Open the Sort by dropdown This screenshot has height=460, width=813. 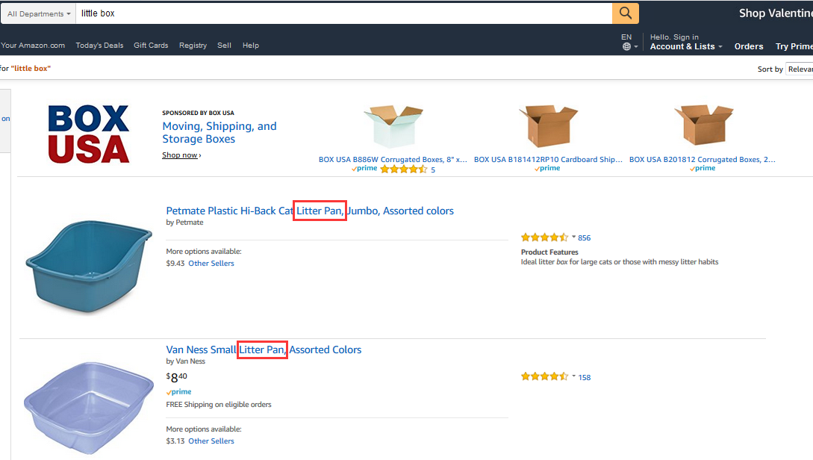(x=799, y=69)
